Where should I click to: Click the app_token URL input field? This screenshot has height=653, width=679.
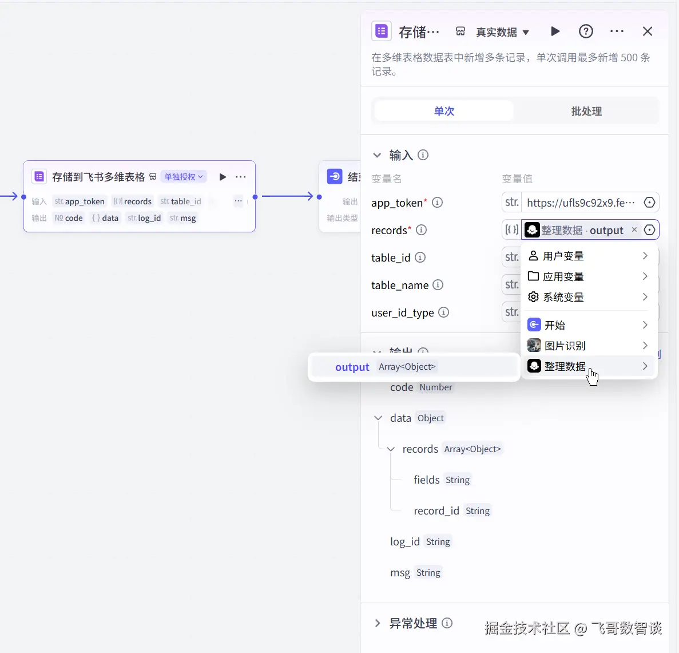[581, 203]
